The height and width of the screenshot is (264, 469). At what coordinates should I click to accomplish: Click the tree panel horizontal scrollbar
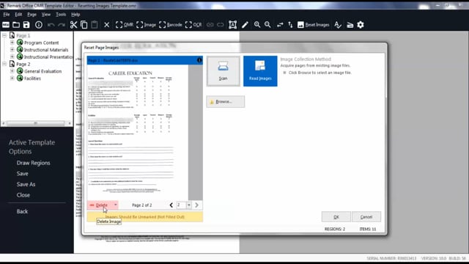(36, 123)
